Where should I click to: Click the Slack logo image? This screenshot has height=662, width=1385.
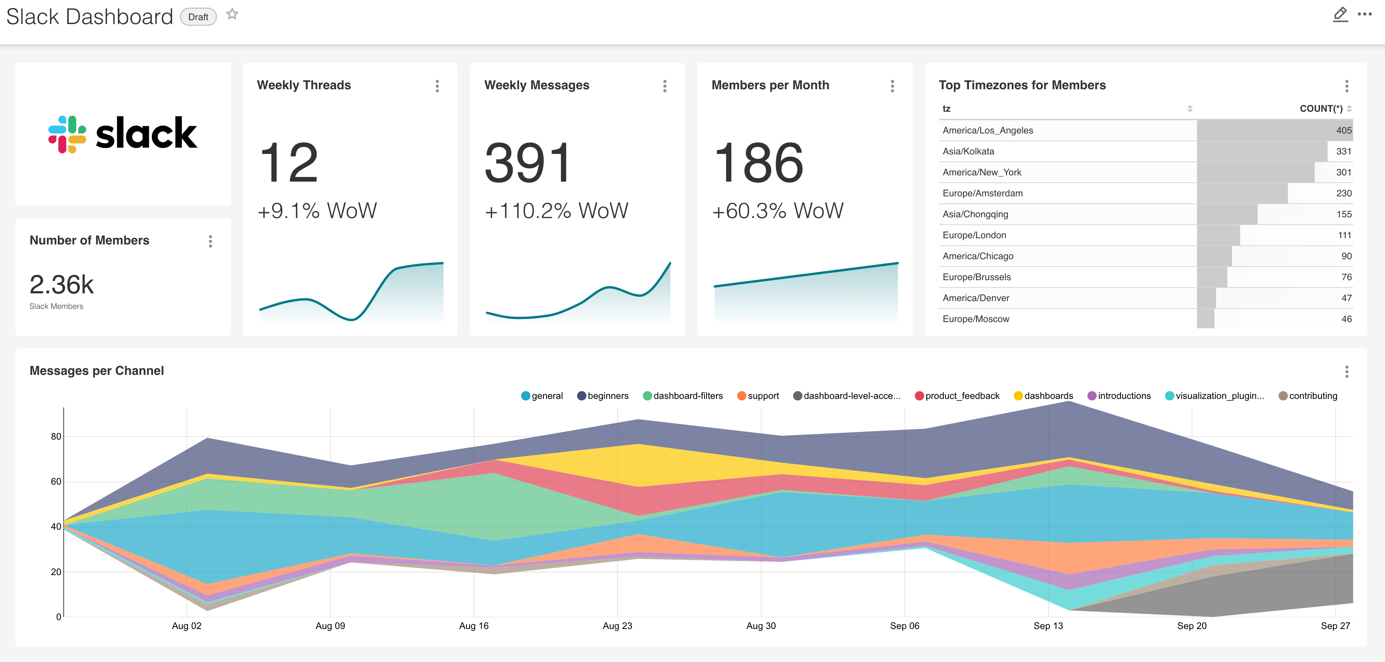(x=123, y=134)
